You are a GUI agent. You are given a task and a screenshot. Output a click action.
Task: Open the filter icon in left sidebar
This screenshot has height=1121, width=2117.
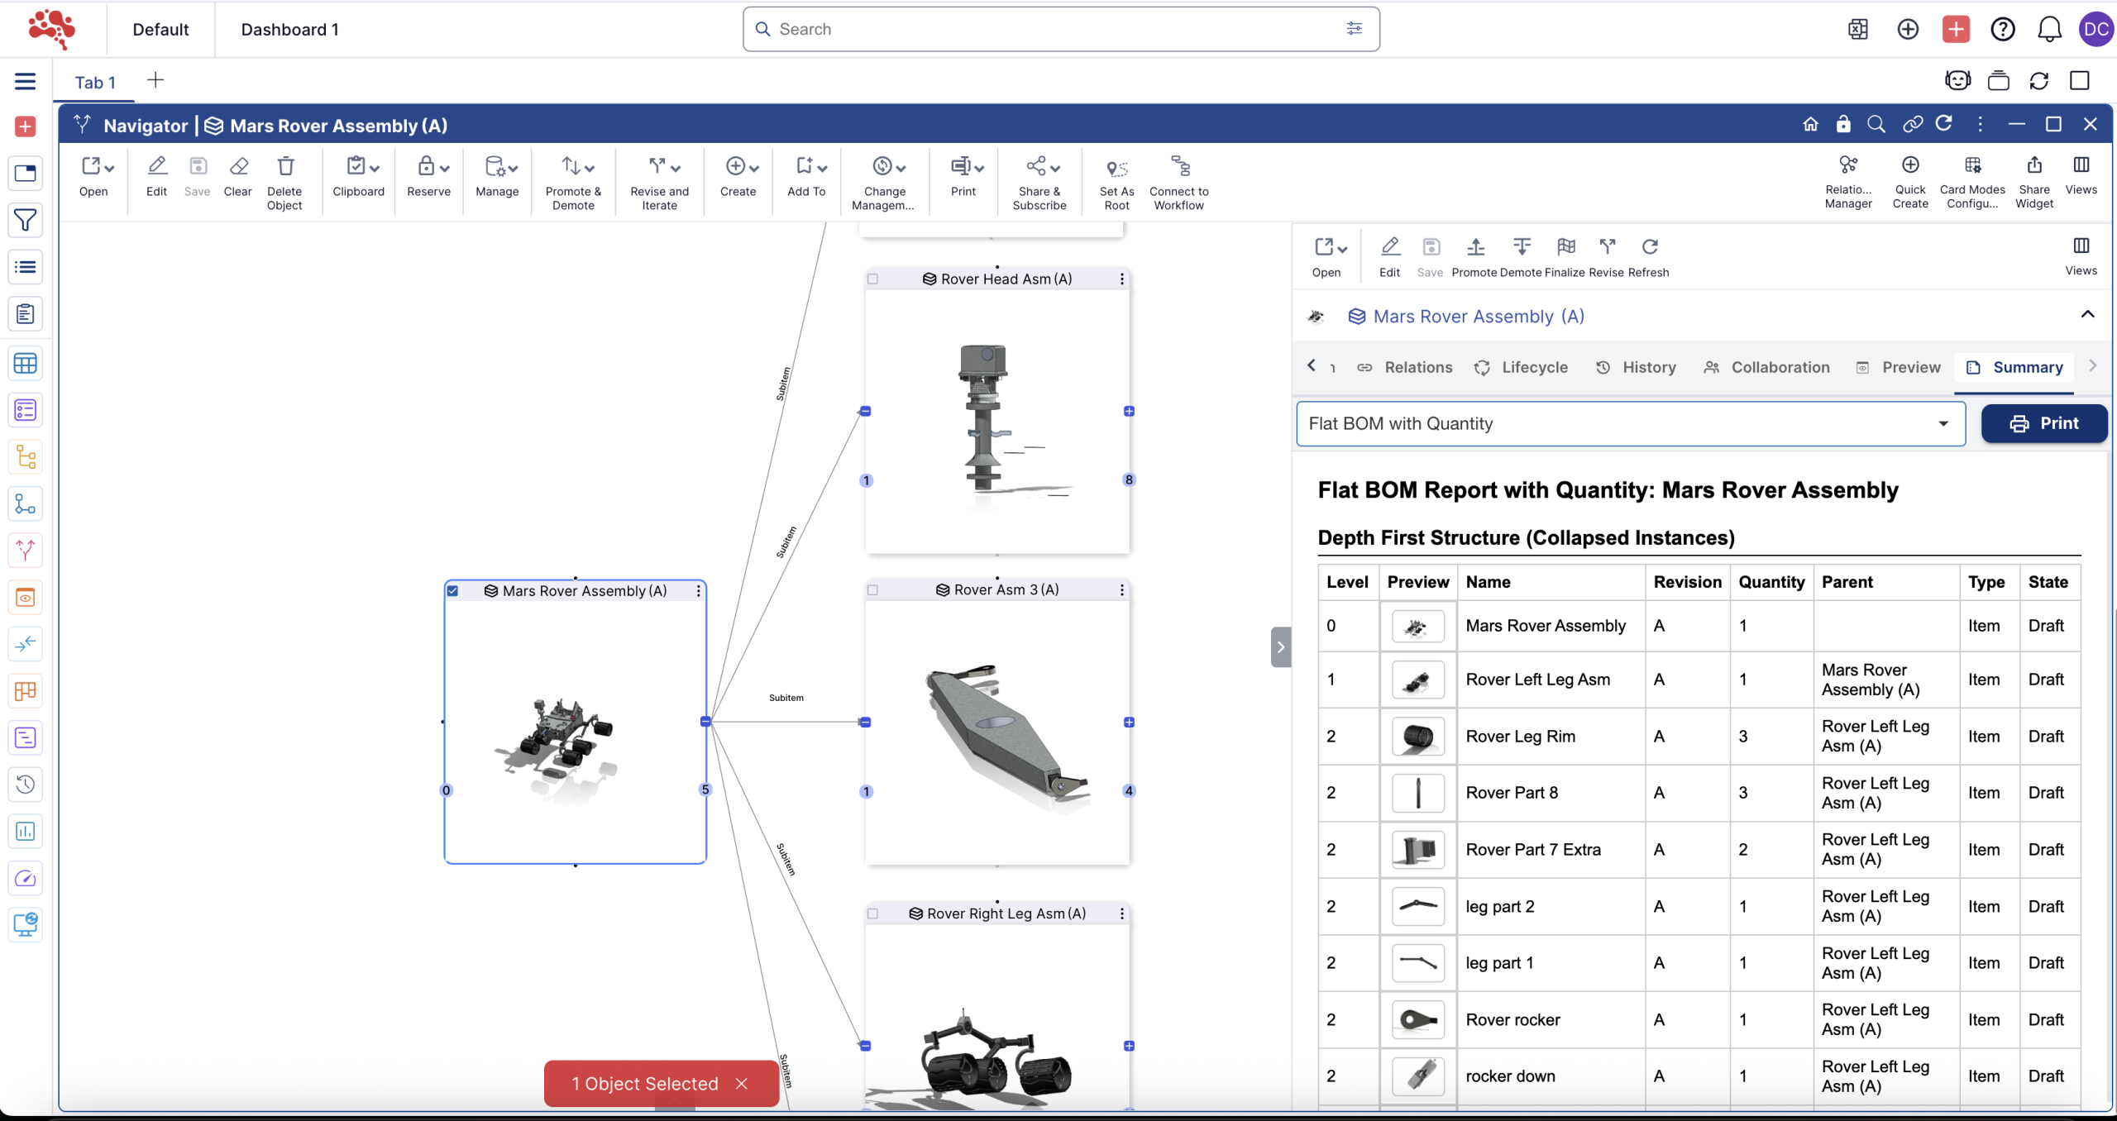[x=25, y=220]
